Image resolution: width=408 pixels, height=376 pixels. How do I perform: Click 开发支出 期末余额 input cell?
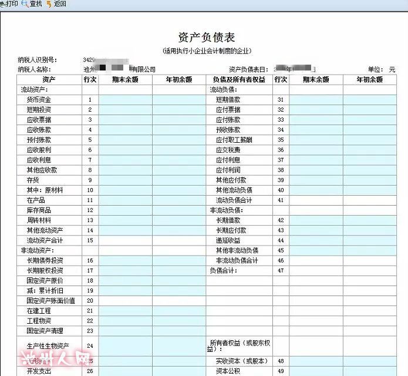pos(126,371)
